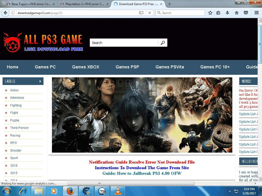Open the RPG label
262x196 pixels.
tap(13, 143)
